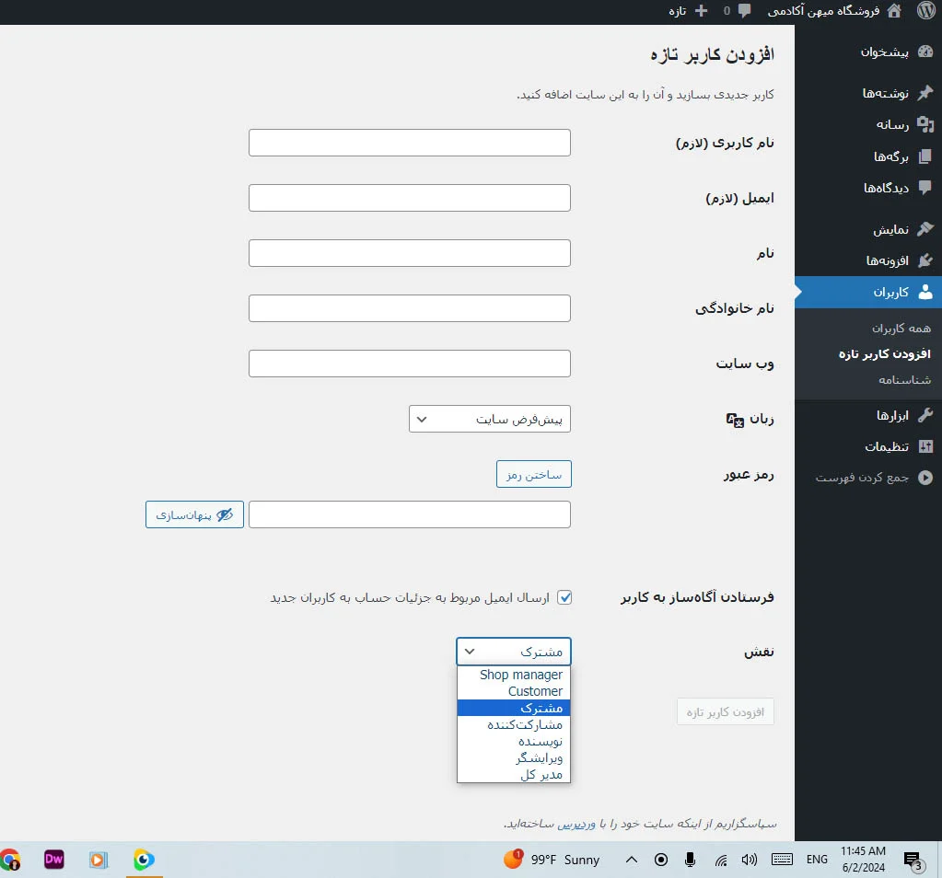Toggle پنهان‌سازی to hide the password
Image resolution: width=942 pixels, height=878 pixels.
coord(193,514)
